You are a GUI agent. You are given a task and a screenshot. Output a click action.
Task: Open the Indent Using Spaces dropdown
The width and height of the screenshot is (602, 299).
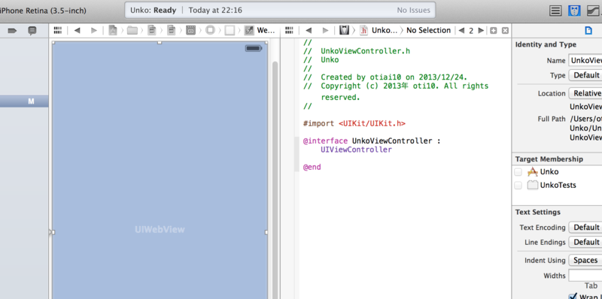click(x=585, y=260)
